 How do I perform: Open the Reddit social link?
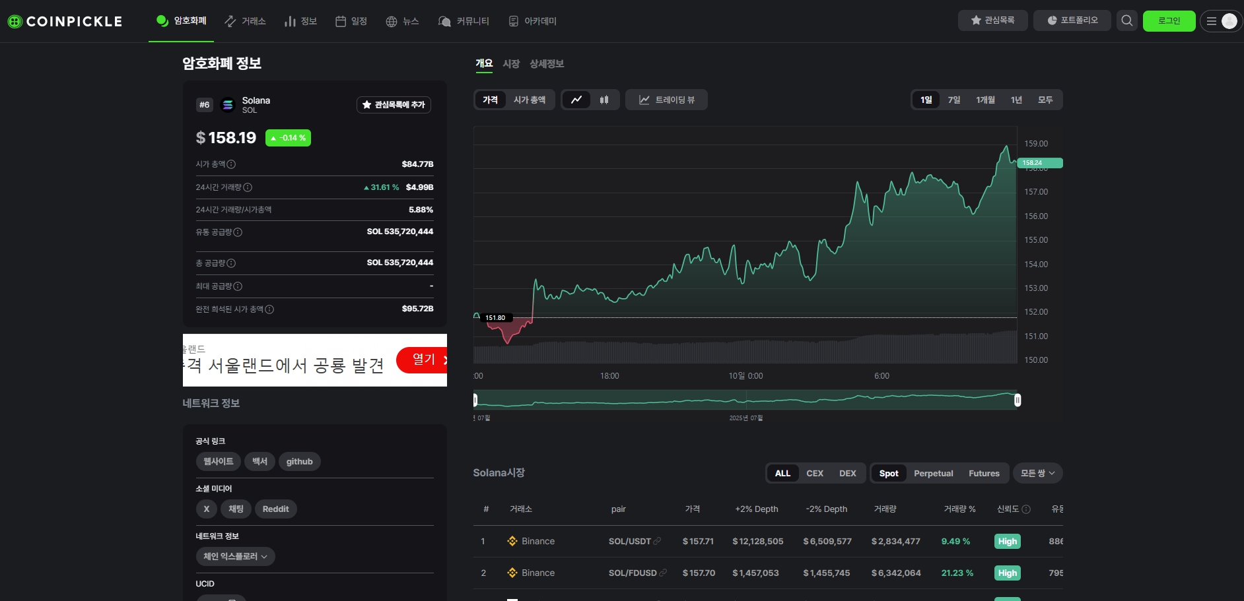pyautogui.click(x=276, y=509)
